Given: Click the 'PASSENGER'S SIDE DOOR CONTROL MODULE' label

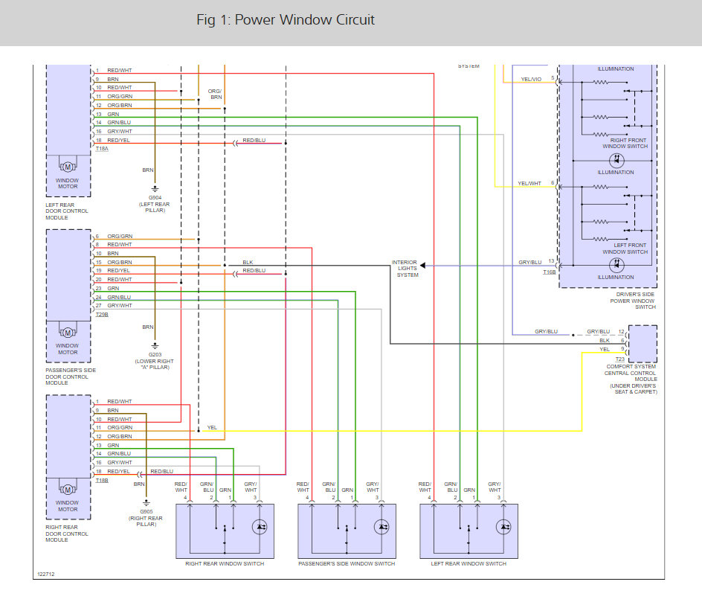Looking at the screenshot, I should [x=71, y=377].
